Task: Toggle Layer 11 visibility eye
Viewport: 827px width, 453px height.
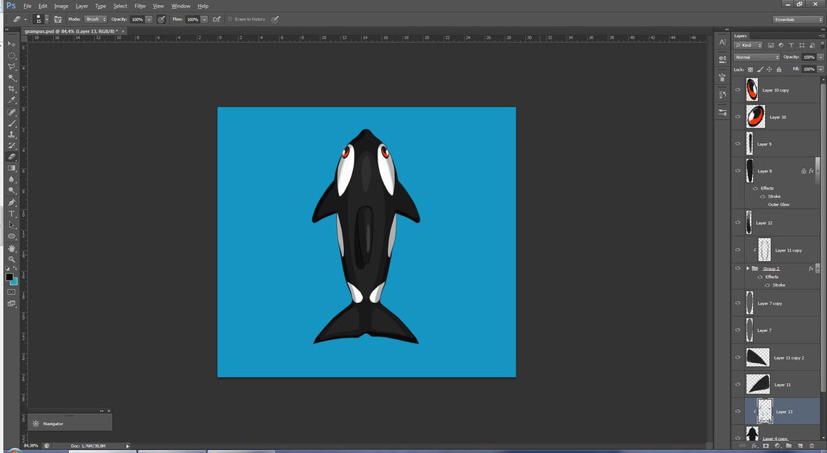Action: (x=737, y=385)
